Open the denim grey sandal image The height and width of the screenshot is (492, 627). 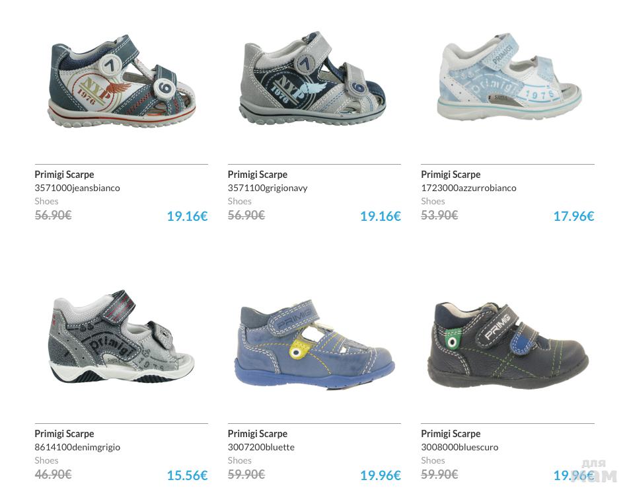coord(122,337)
